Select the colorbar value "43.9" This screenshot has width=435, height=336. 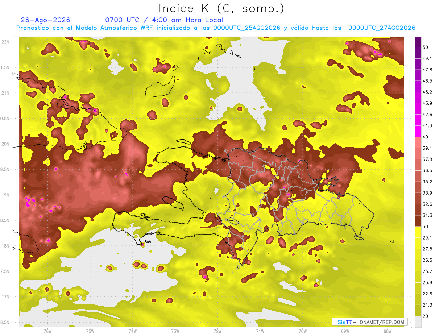pyautogui.click(x=427, y=103)
